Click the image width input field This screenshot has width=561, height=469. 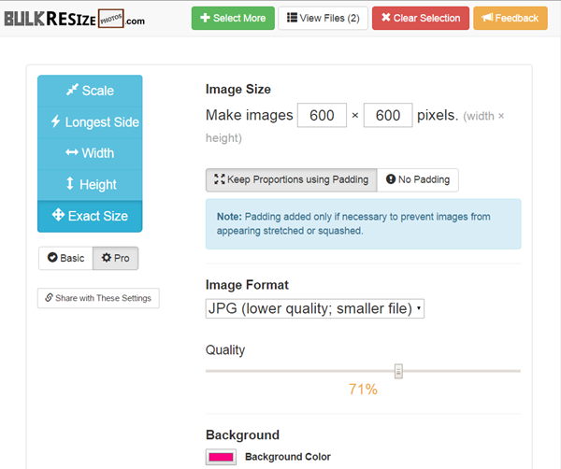click(322, 115)
